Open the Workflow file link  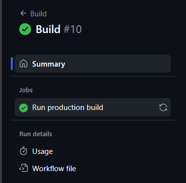click(93, 169)
